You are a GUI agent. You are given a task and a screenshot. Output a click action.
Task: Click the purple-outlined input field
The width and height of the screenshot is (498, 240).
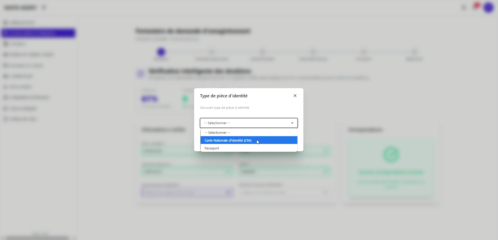coord(187,192)
